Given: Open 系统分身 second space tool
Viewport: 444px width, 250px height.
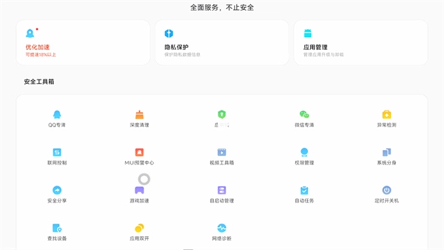Looking at the screenshot, I should click(x=387, y=156).
